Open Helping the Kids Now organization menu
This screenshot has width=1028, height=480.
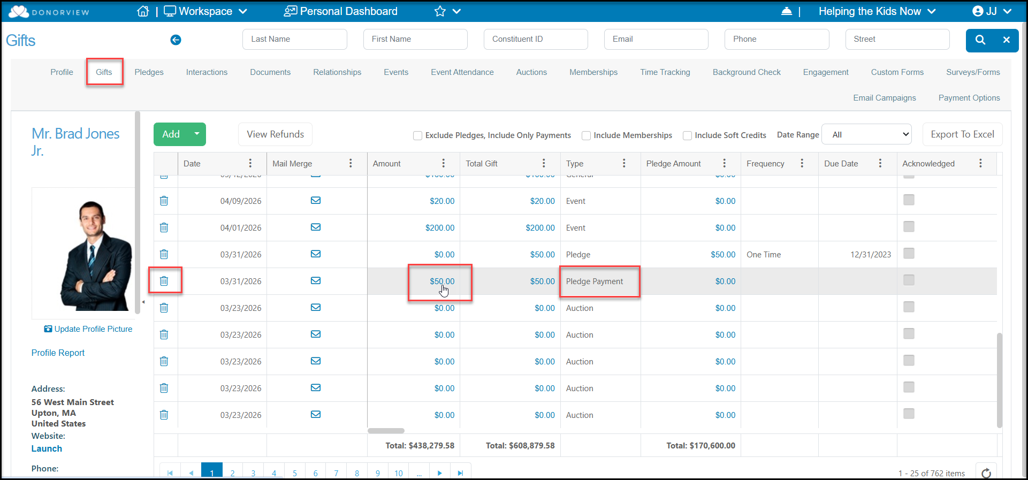point(877,11)
